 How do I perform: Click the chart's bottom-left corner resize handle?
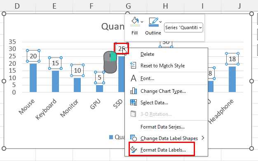(4, 148)
